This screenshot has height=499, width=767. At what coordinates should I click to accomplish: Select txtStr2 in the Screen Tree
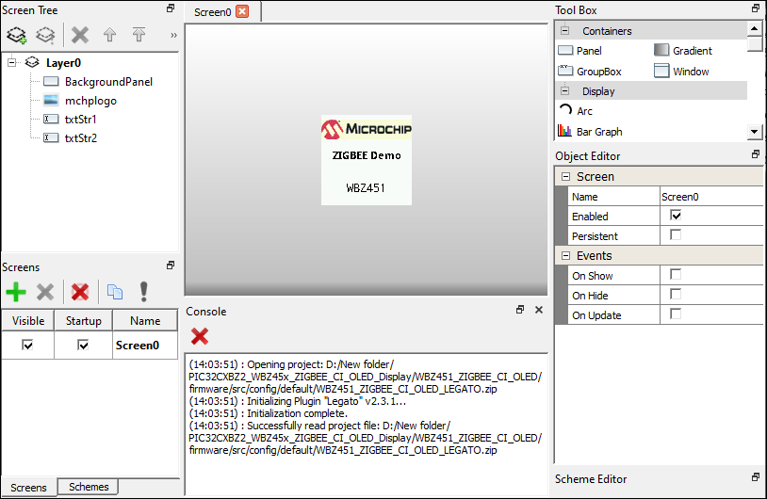click(x=81, y=138)
